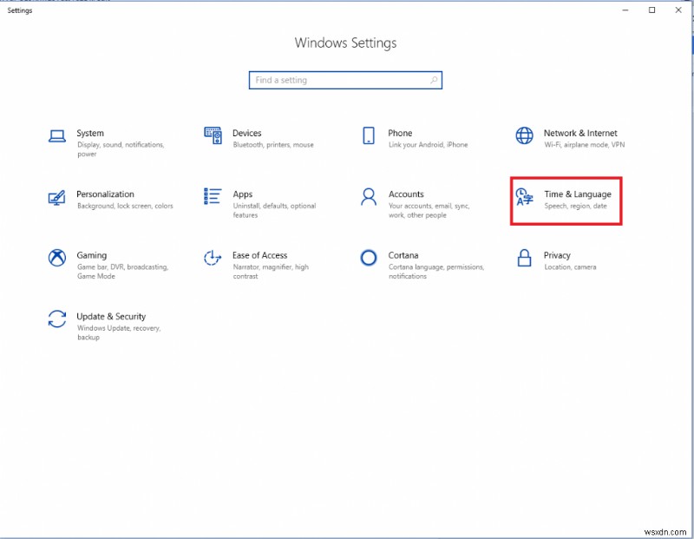Image resolution: width=694 pixels, height=539 pixels.
Task: Click 'Speech, region, date' text
Action: pyautogui.click(x=575, y=206)
